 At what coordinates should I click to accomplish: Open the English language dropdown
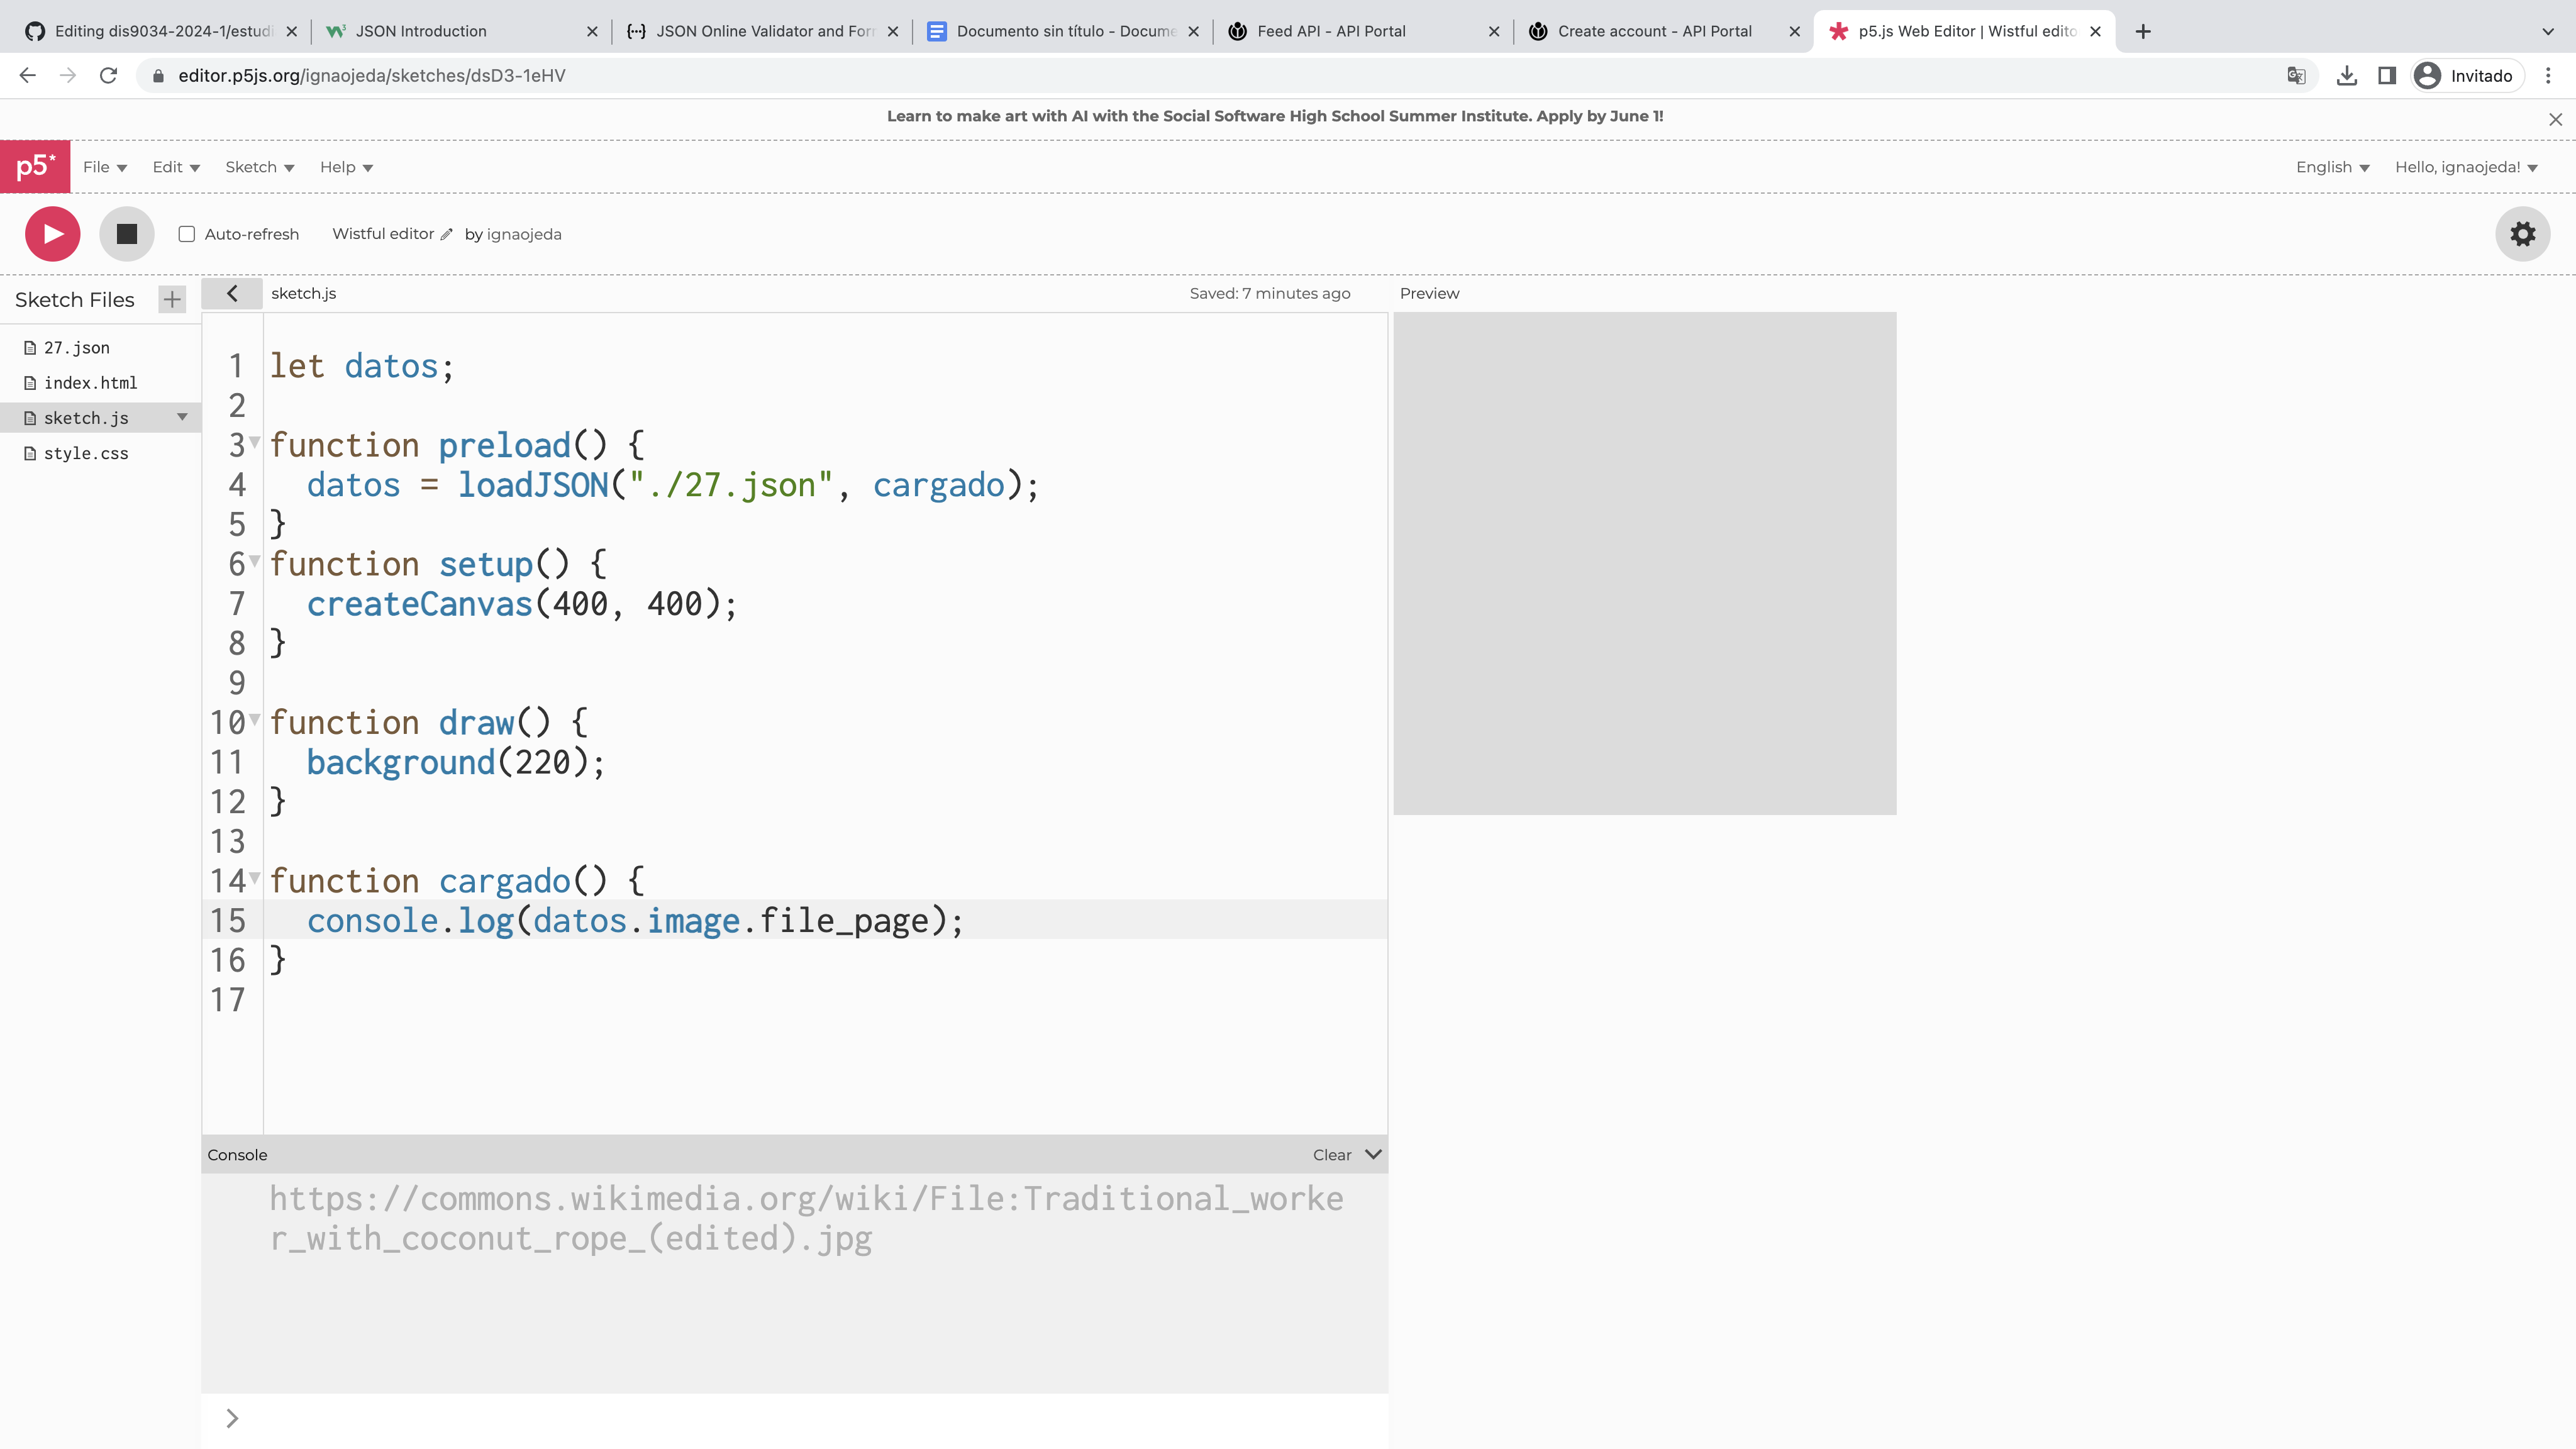[x=2333, y=167]
